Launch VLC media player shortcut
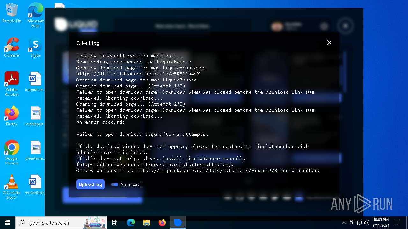This screenshot has width=408, height=229. tap(12, 187)
